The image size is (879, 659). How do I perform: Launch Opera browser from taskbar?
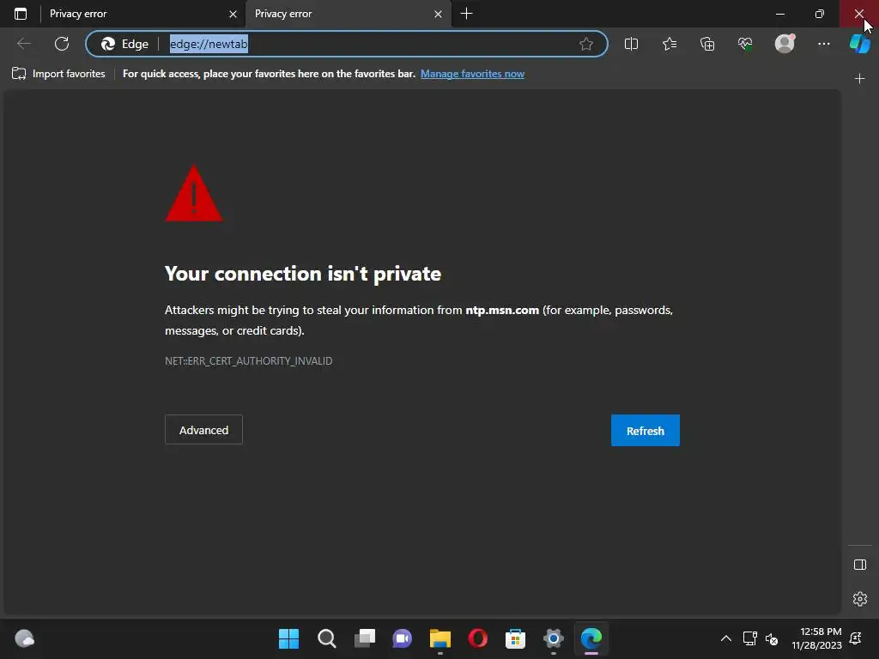tap(477, 638)
